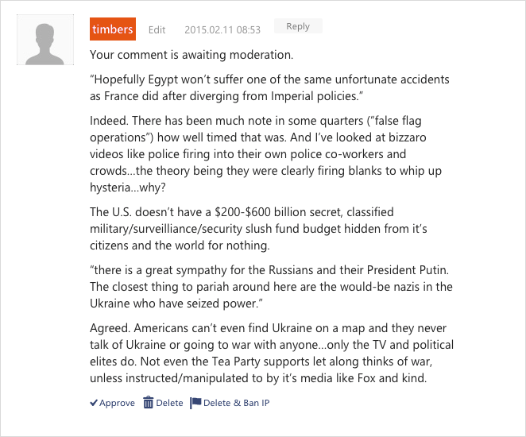Click the quoted Russians sympathy paragraph

(271, 287)
